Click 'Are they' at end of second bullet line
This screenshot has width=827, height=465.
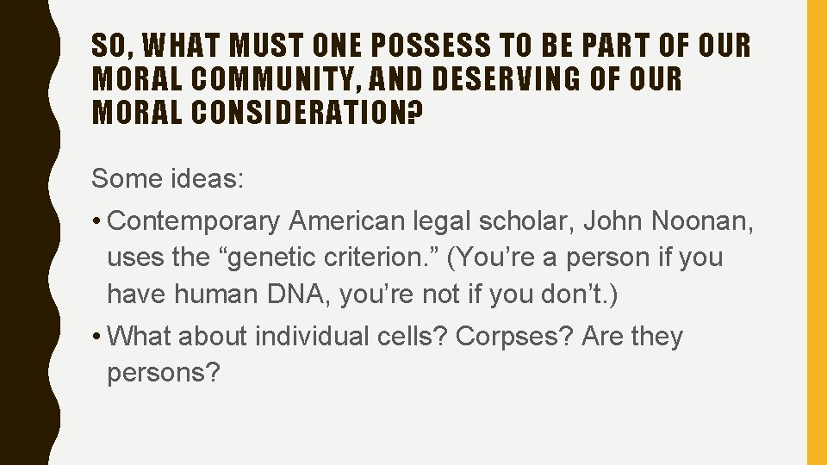[x=632, y=337]
